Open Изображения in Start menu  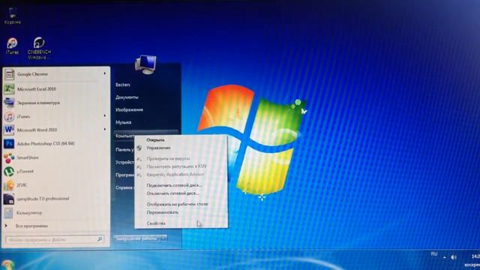pos(129,110)
